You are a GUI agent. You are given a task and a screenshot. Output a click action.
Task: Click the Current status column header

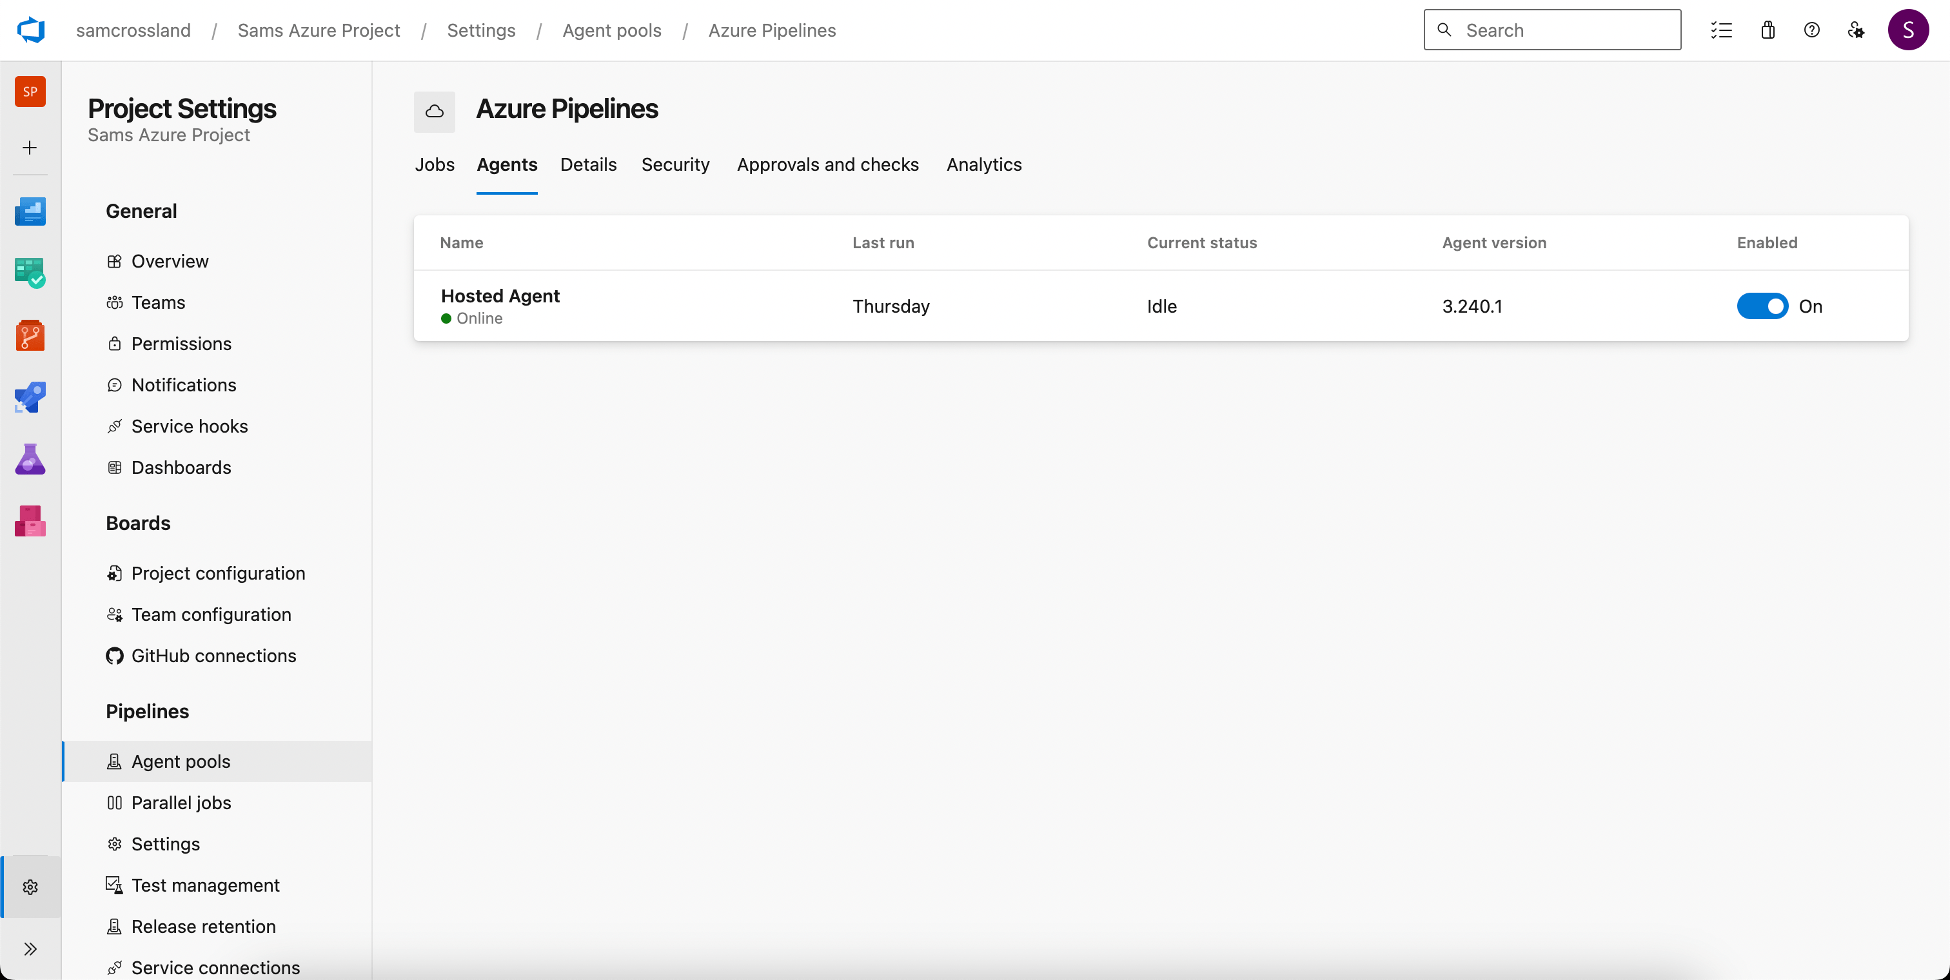1201,243
